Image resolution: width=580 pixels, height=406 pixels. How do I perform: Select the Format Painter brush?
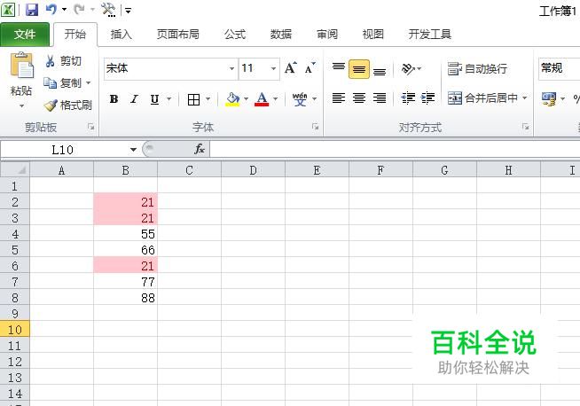(x=51, y=105)
